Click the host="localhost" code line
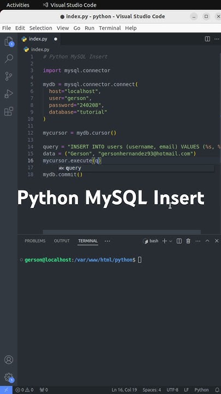The image size is (221, 394). tap(75, 91)
